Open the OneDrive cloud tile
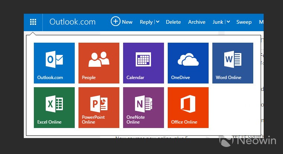 188,63
